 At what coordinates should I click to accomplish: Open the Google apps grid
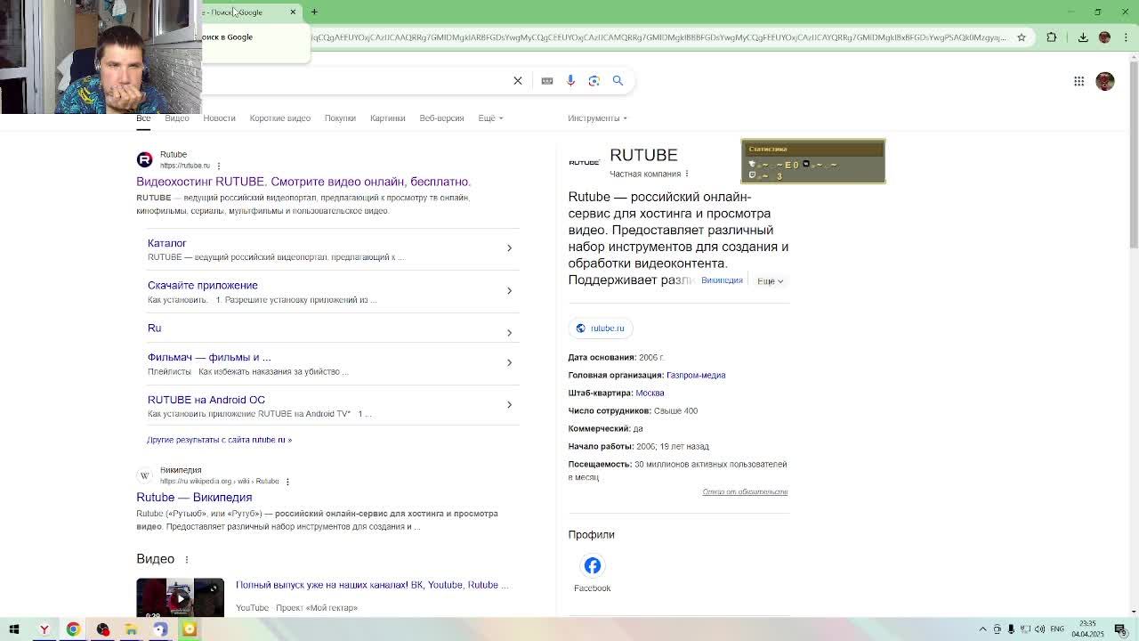tap(1078, 81)
